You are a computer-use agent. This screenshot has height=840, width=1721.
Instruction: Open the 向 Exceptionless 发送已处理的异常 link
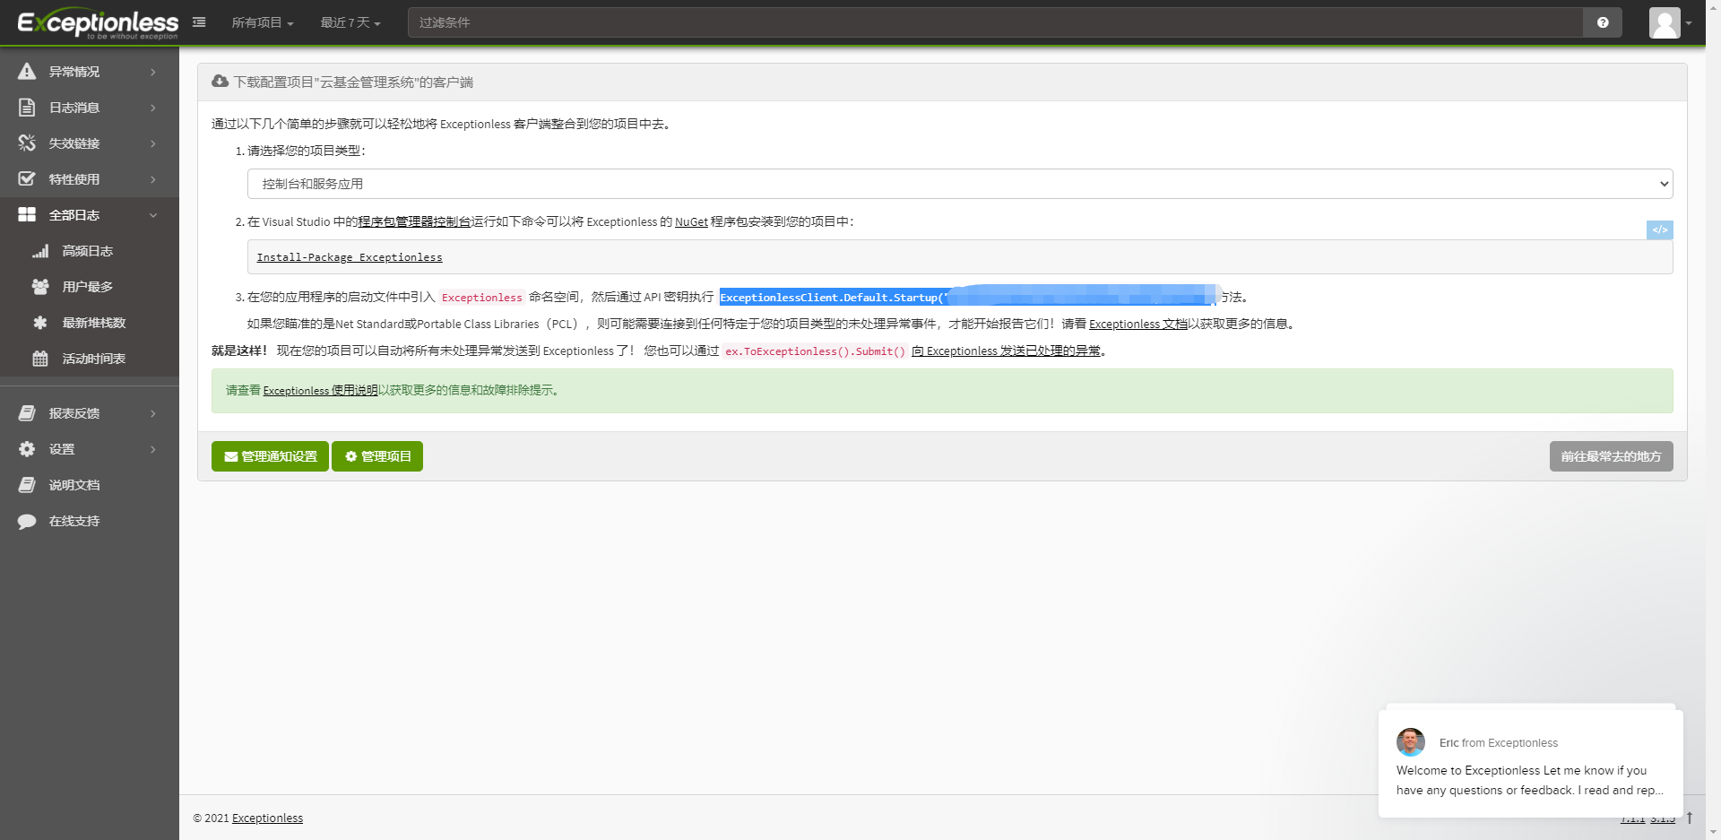[1006, 351]
